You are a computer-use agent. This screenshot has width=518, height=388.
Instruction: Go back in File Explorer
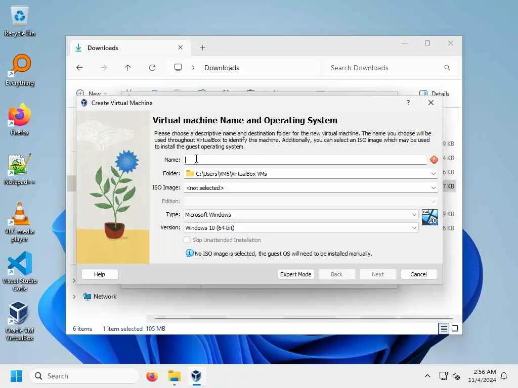click(x=79, y=68)
